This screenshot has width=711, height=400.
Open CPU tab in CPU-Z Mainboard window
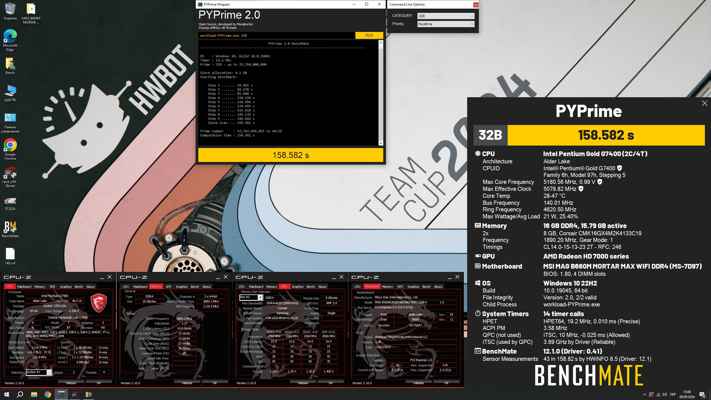tap(357, 286)
